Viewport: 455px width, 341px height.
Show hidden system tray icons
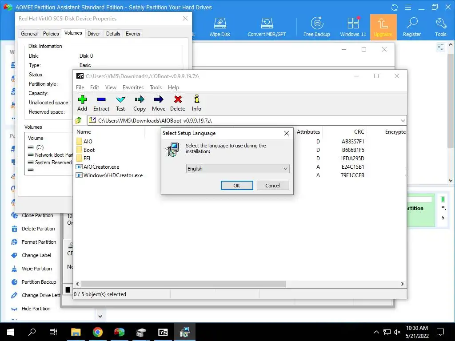[376, 332]
